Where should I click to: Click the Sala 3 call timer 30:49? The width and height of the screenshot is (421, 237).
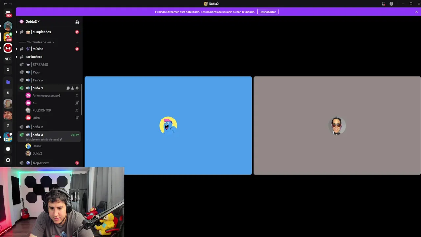tap(75, 135)
